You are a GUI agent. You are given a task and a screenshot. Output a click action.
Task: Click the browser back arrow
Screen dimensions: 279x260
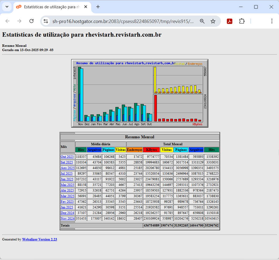(x=7, y=21)
